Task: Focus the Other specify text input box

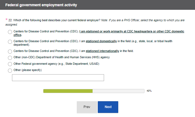Action: [x=58, y=78]
